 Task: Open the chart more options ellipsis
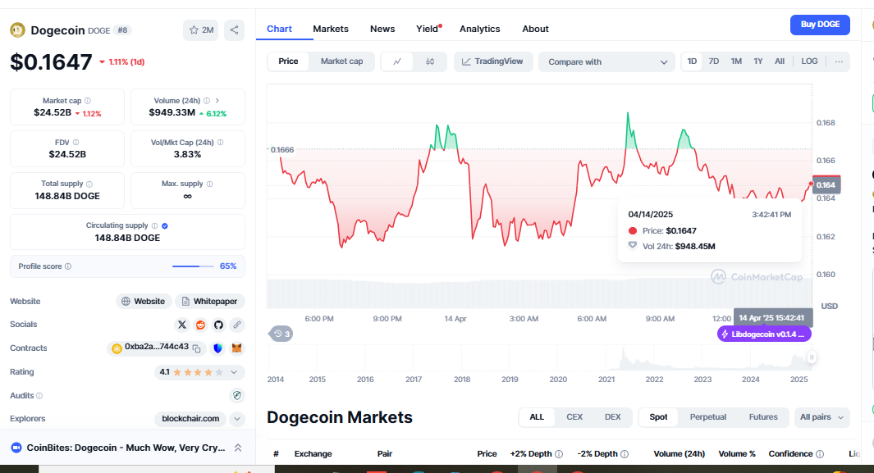tap(839, 61)
